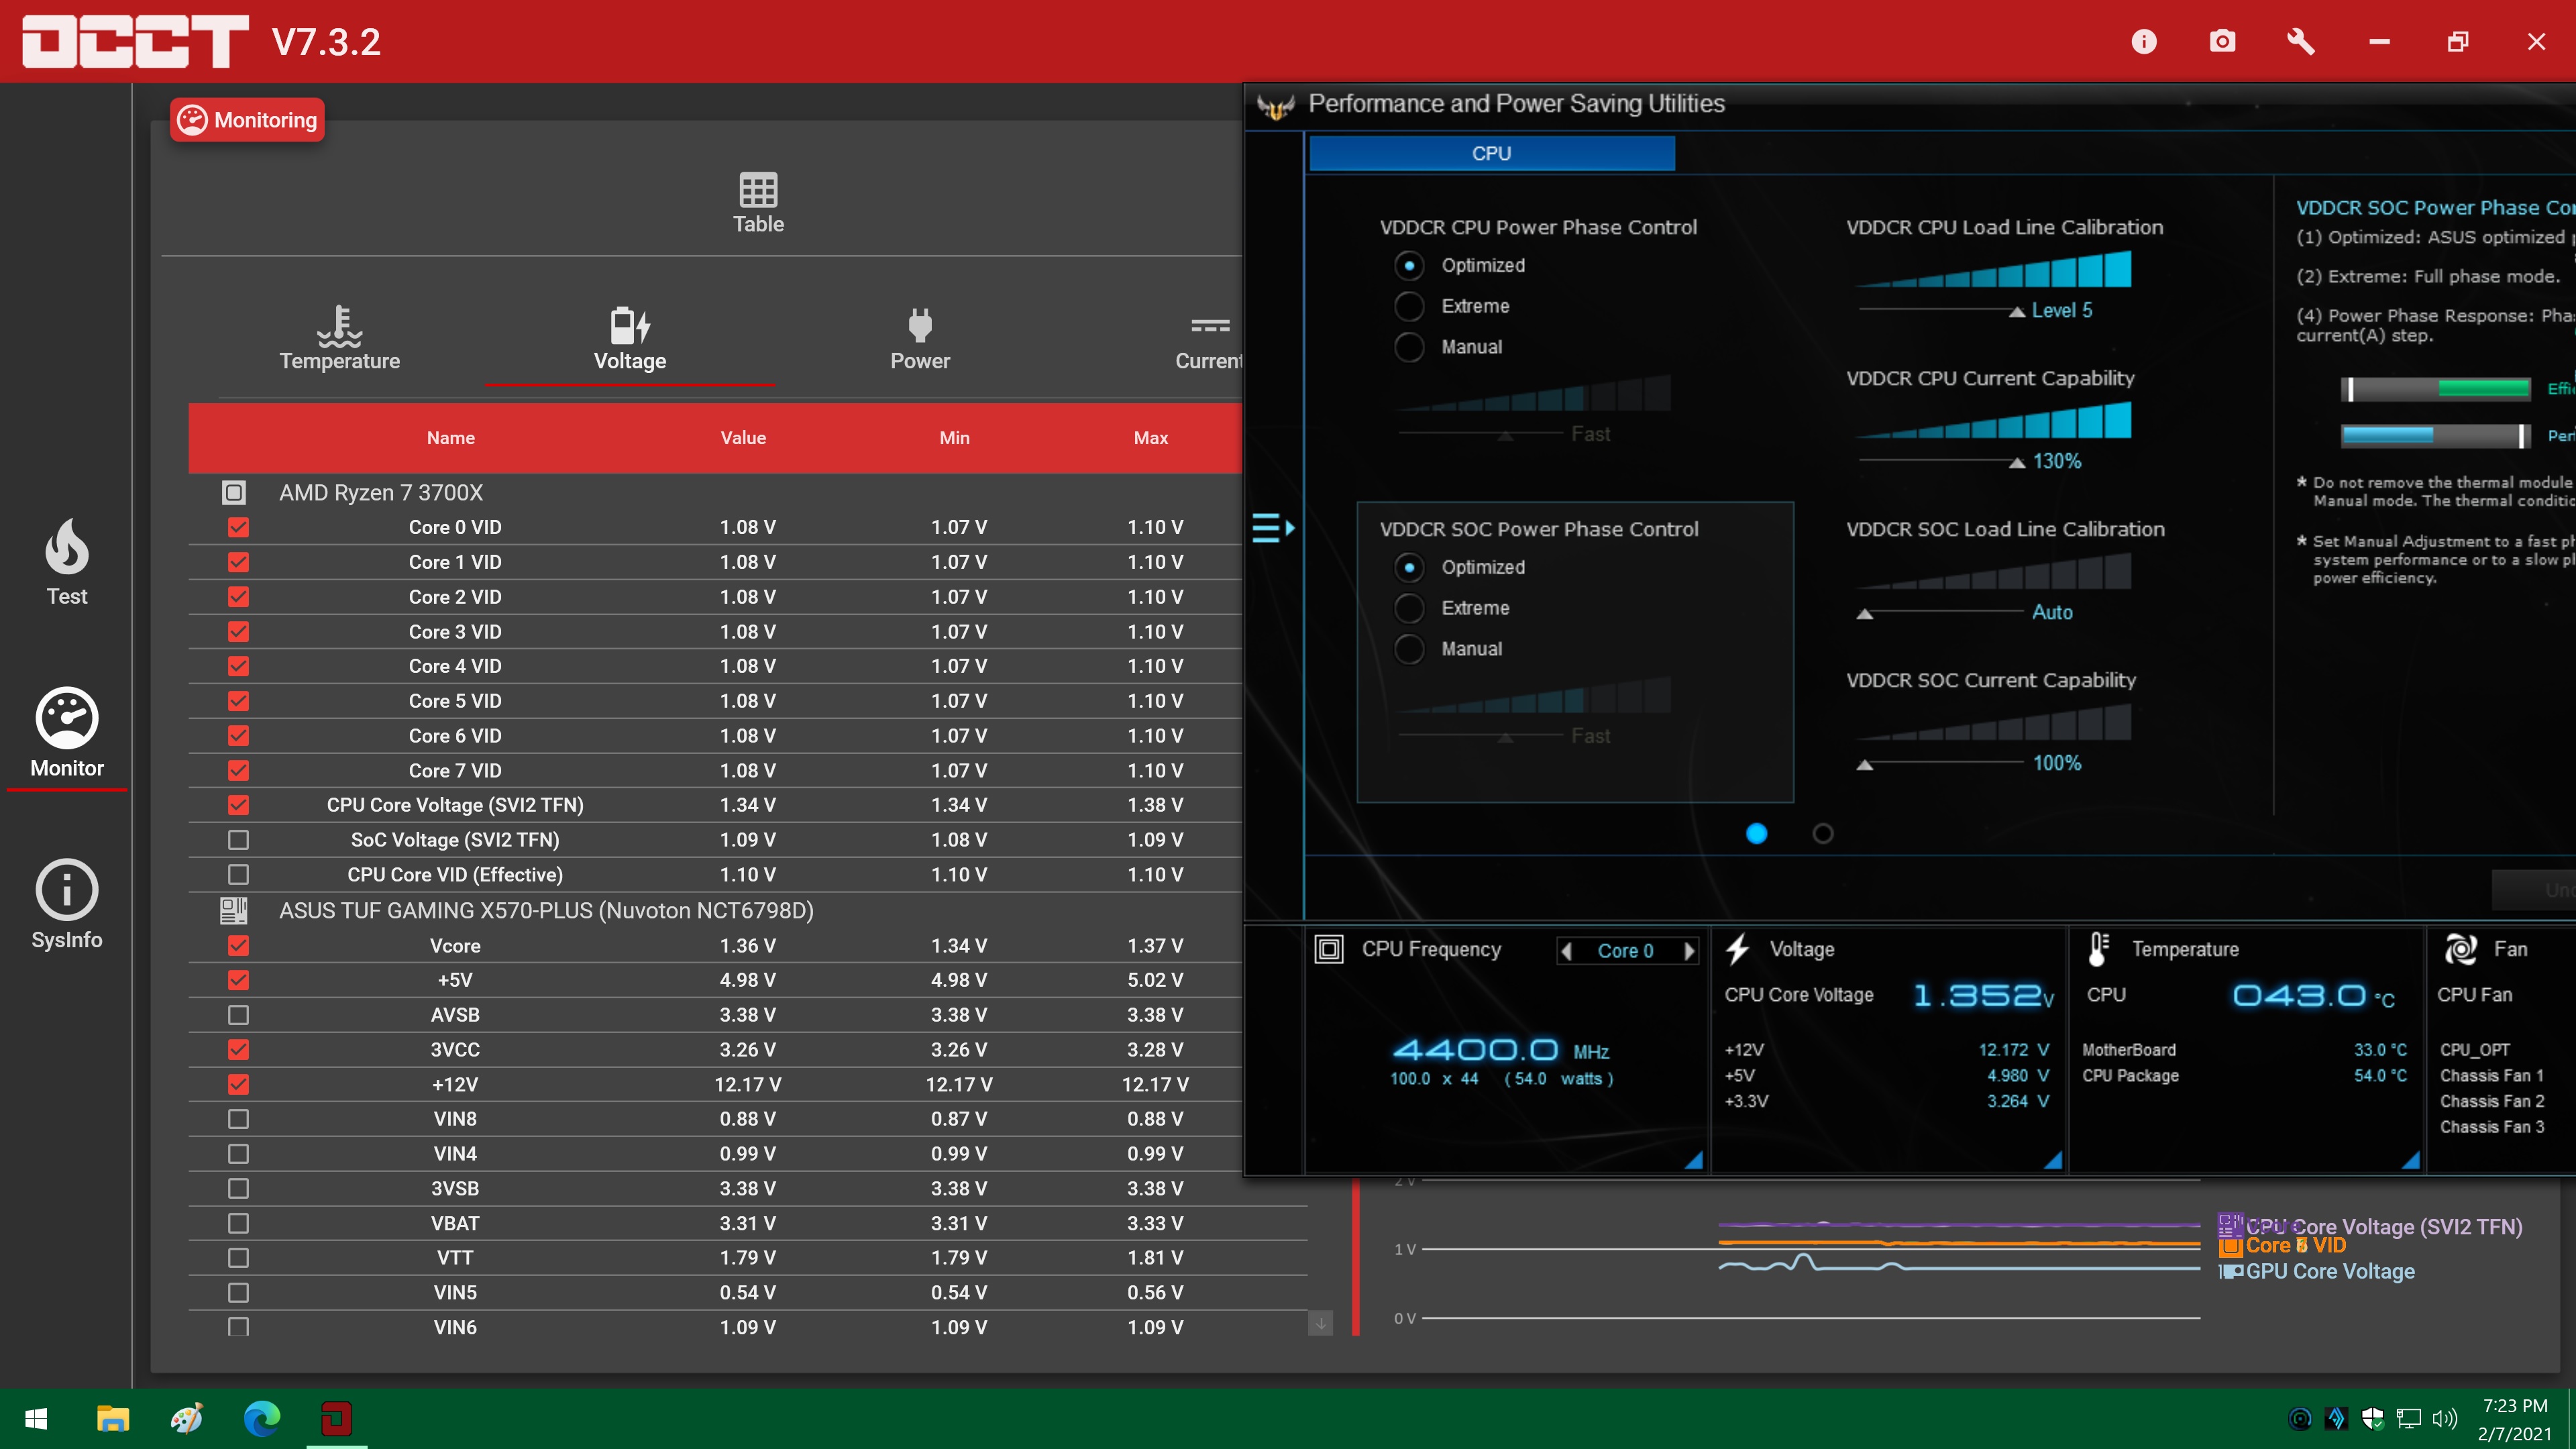Switch to the Voltage tab
This screenshot has width=2576, height=1449.
pyautogui.click(x=630, y=339)
